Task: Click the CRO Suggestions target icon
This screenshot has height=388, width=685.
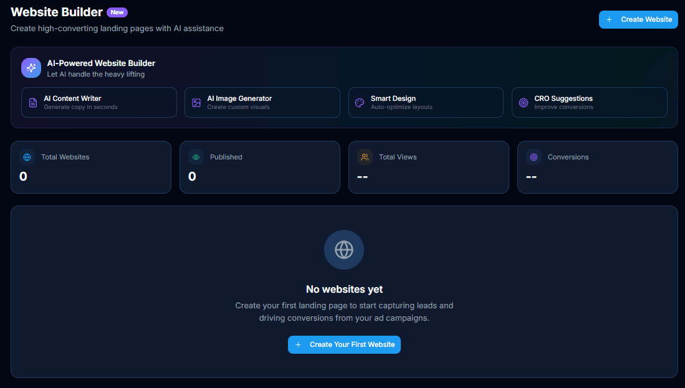Action: 524,102
